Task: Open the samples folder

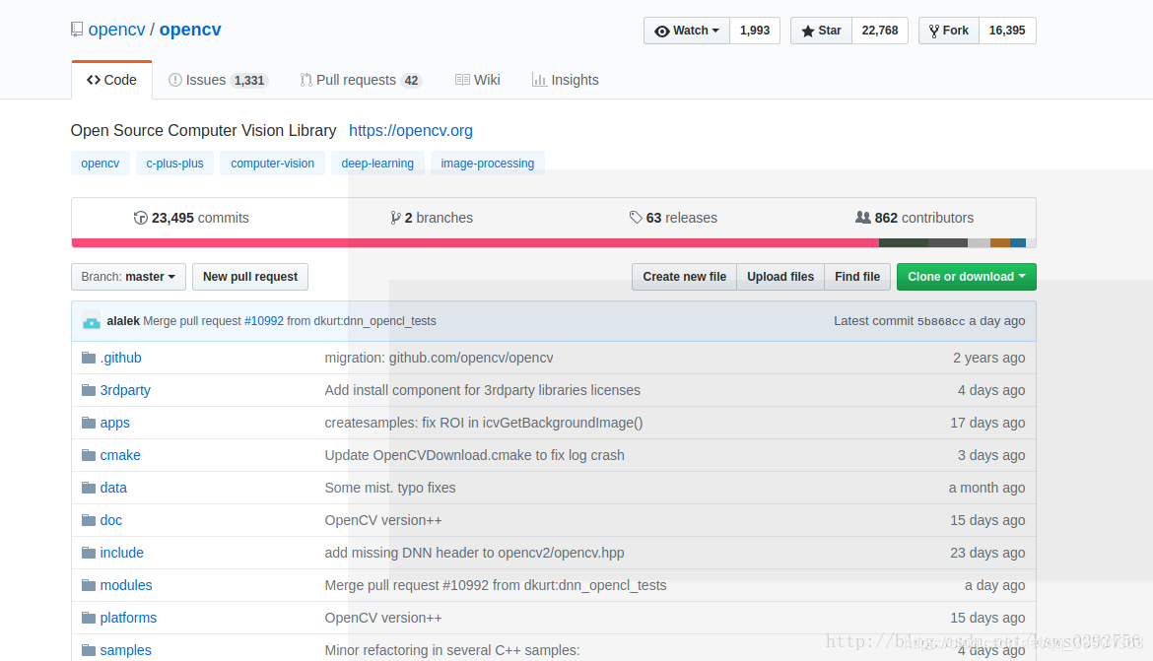Action: click(x=126, y=650)
